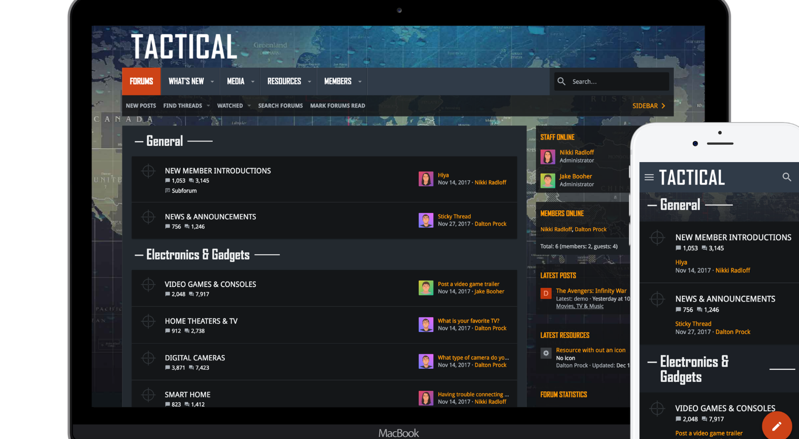The image size is (799, 439).
Task: Open Smart Home forum
Action: pos(188,394)
